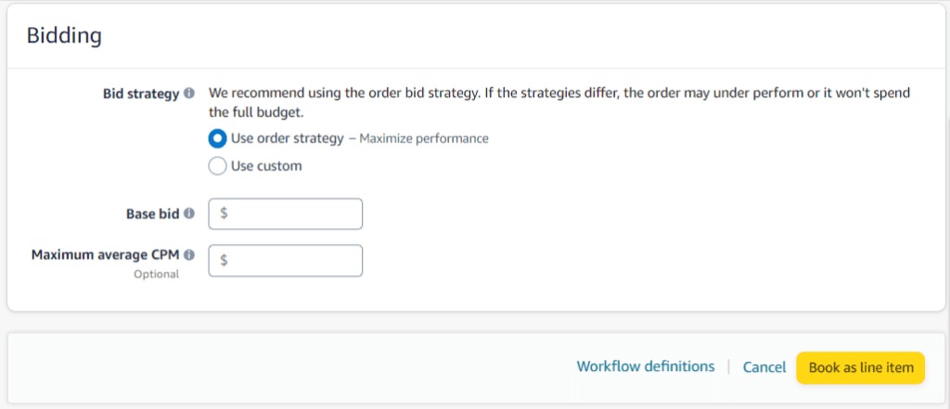The image size is (950, 409).
Task: Click the Maximize performance strategy text
Action: [423, 138]
